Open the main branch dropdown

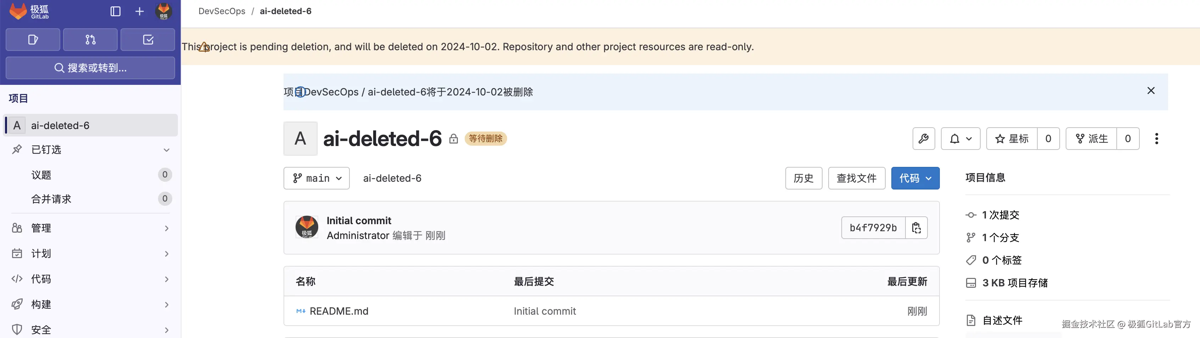(316, 178)
